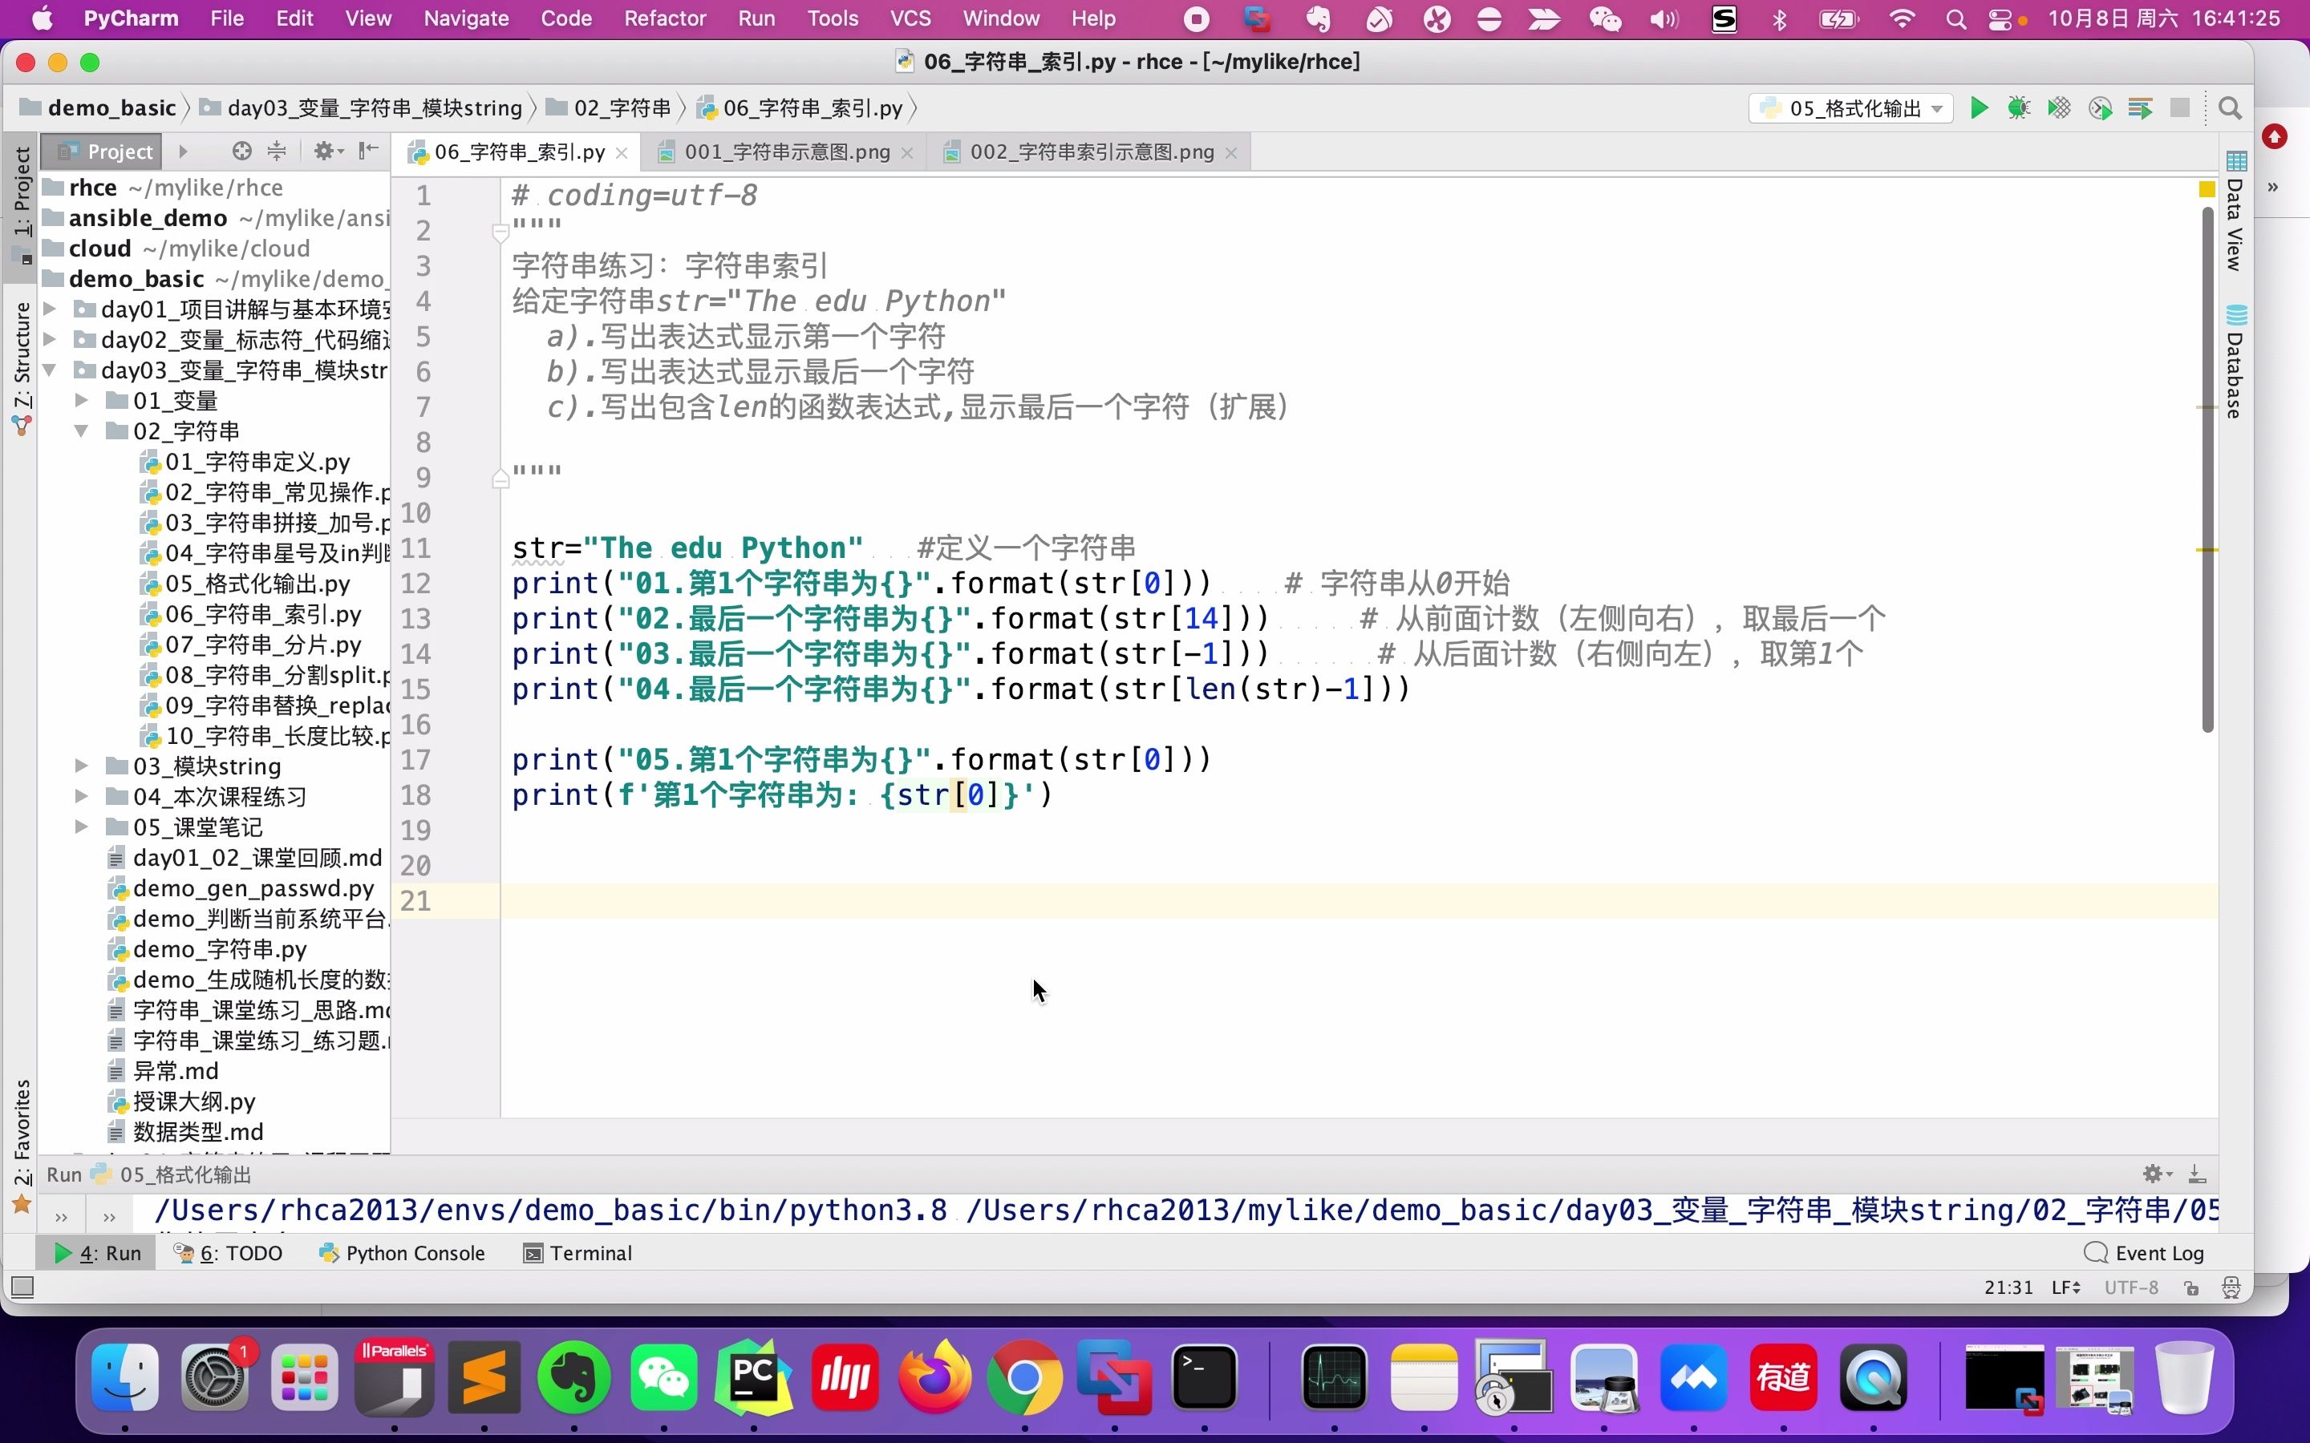2310x1443 pixels.
Task: Click the Hector inspector icon in status bar
Action: point(2231,1287)
